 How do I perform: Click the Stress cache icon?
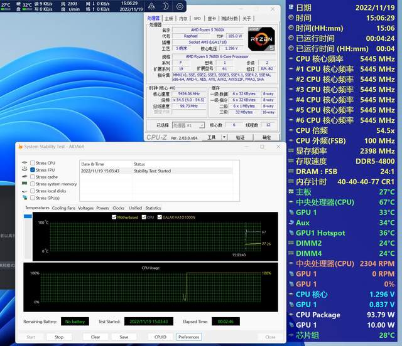(24, 177)
